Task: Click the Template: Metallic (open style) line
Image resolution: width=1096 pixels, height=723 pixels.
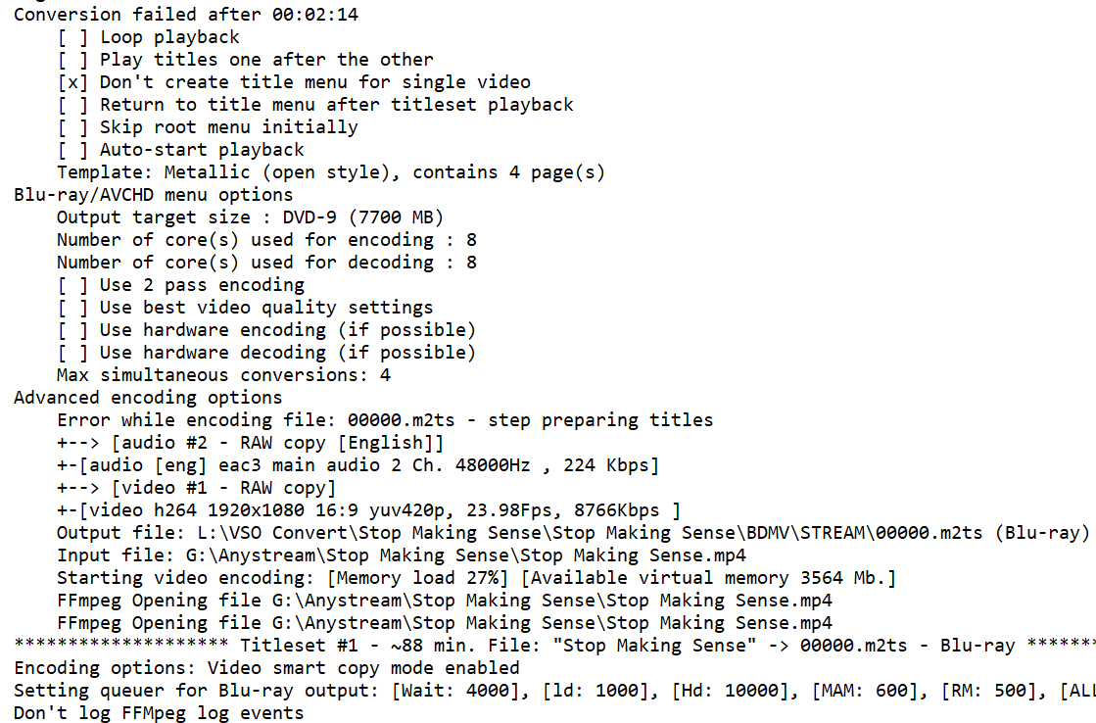Action: click(331, 172)
